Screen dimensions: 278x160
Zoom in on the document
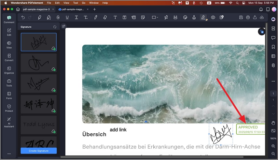point(273,146)
